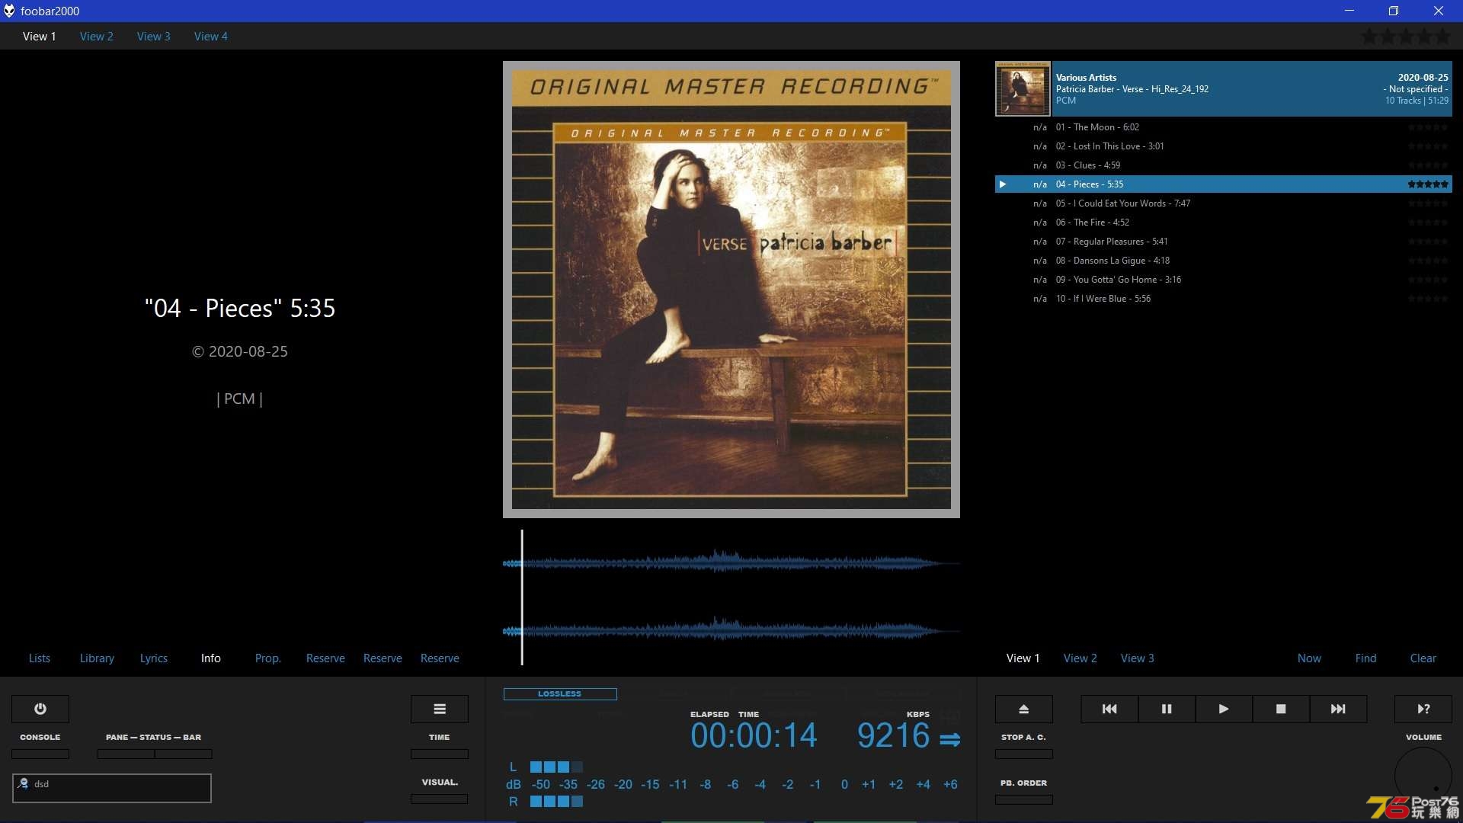The image size is (1463, 823).
Task: Skip to next track
Action: click(x=1338, y=709)
